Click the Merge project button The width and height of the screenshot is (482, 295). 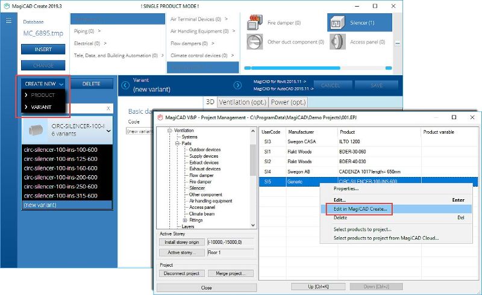tap(231, 273)
